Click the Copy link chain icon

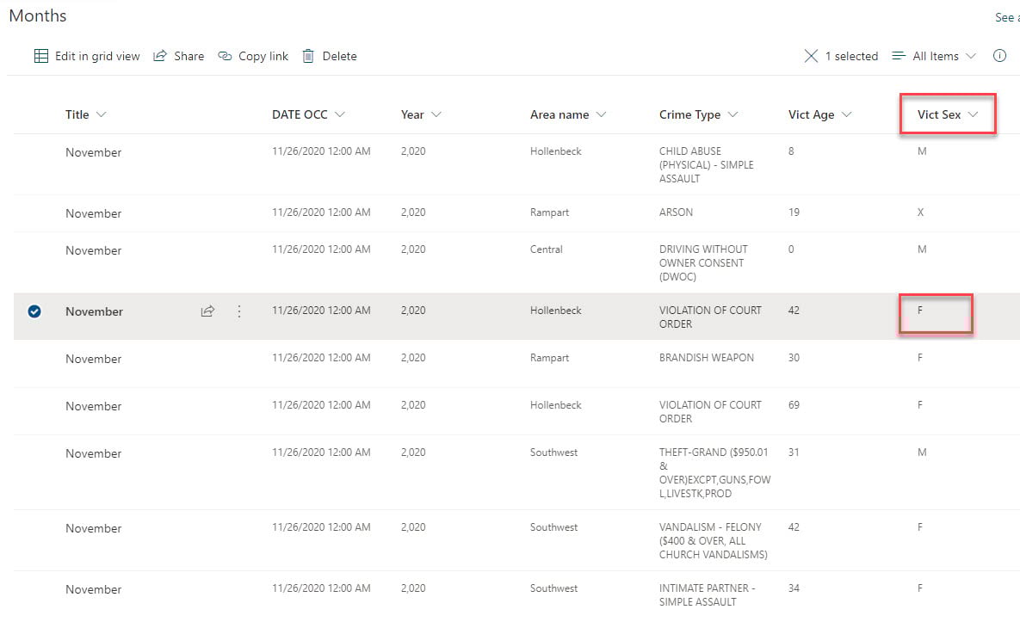pos(226,56)
